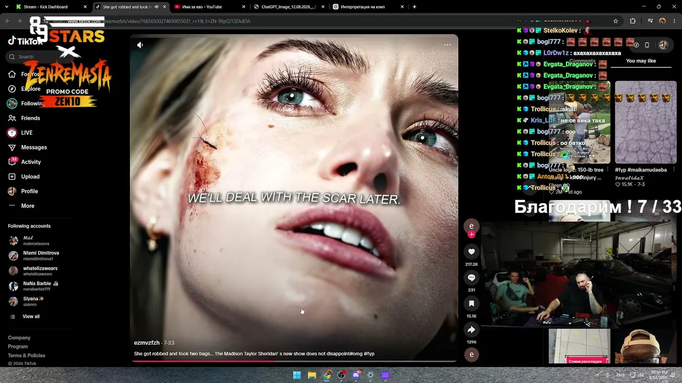Open the ezmvzfzh creator avatar
The image size is (682, 383).
[x=472, y=226]
